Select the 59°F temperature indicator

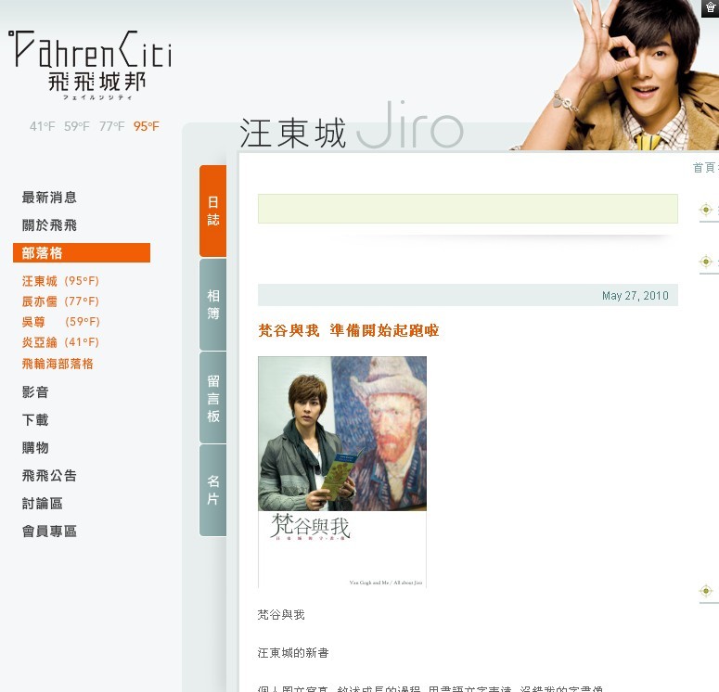[77, 126]
